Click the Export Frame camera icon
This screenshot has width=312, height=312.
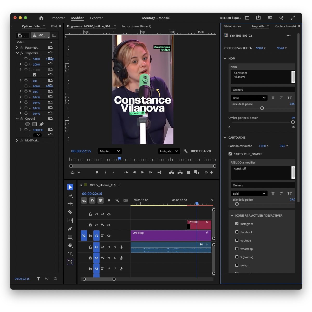click(x=188, y=172)
